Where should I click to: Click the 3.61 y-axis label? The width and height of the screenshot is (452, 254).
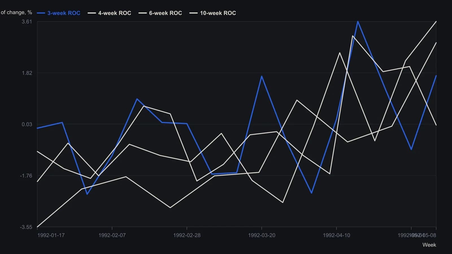[x=27, y=22]
